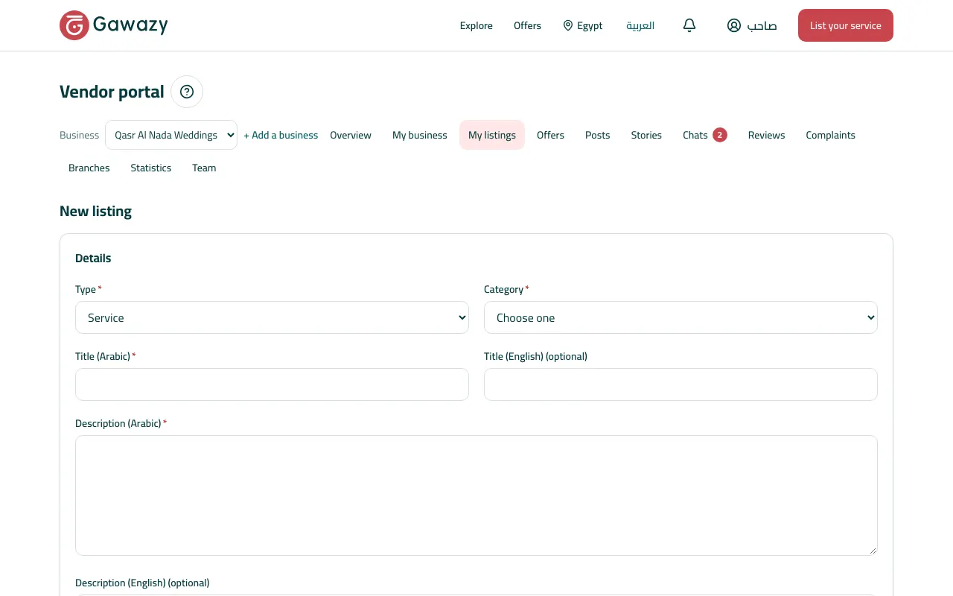Click the + Add a business link

click(x=281, y=135)
